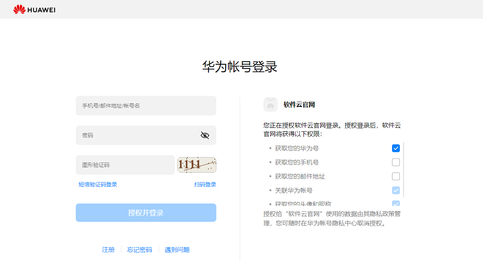Viewport: 483px width, 269px height.
Task: Click the 获取您的手机号 list text
Action: click(297, 162)
